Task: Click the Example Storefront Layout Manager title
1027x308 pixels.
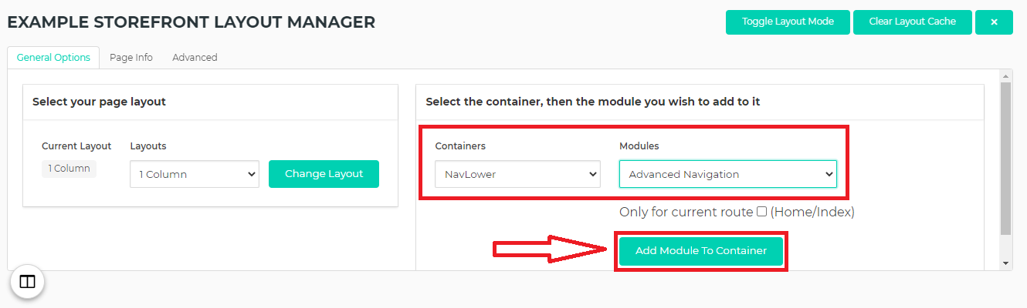Action: pos(191,22)
